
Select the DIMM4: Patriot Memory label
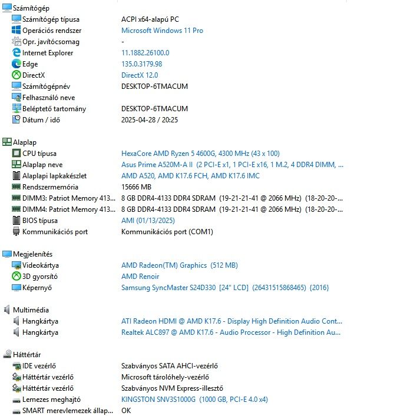[x=69, y=209]
